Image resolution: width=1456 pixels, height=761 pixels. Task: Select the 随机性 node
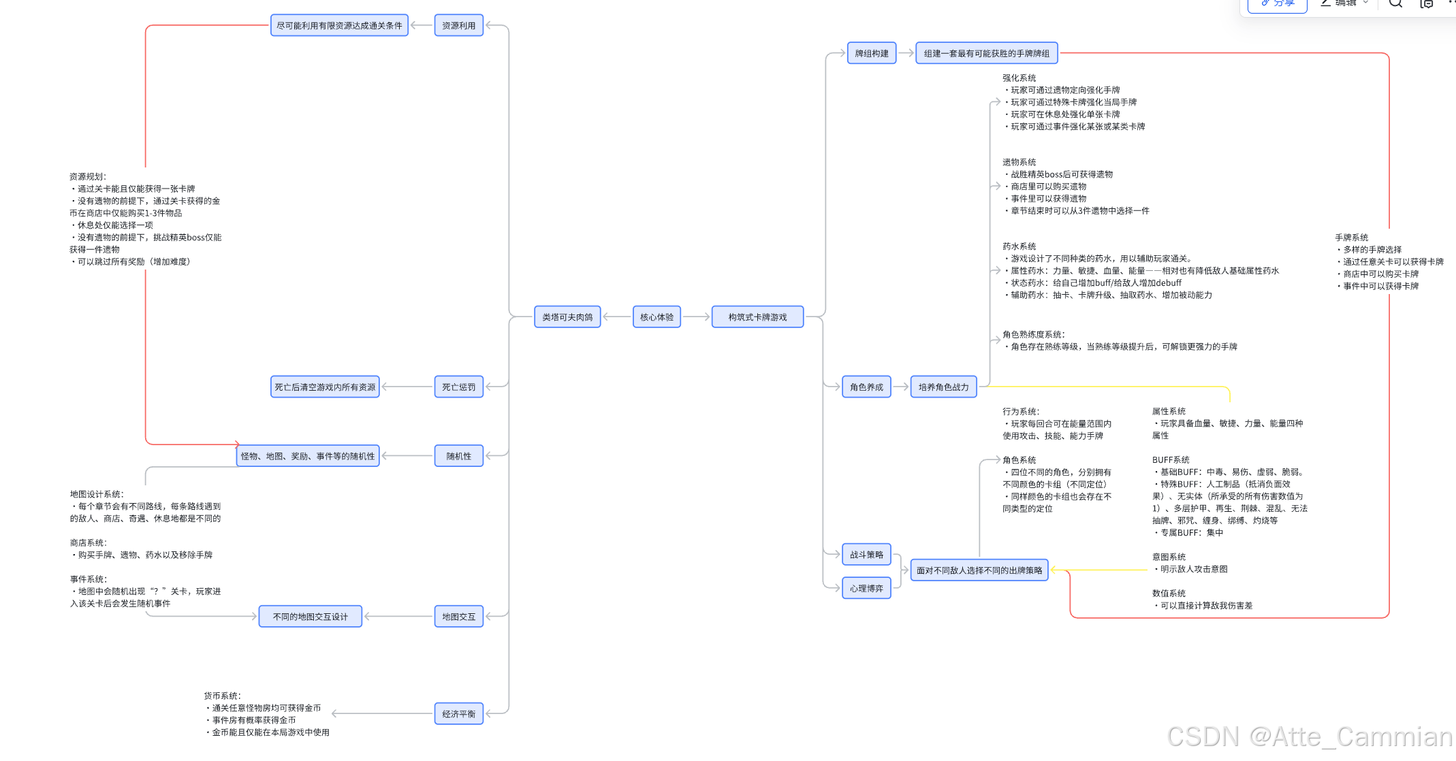pyautogui.click(x=458, y=456)
